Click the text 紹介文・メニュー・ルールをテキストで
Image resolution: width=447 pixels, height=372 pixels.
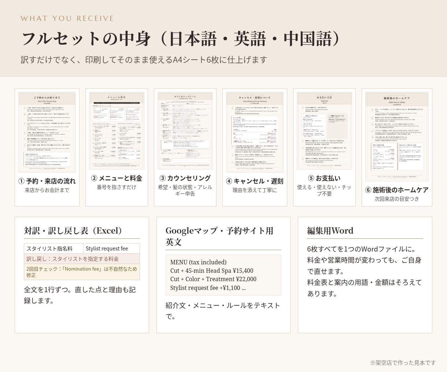click(223, 311)
